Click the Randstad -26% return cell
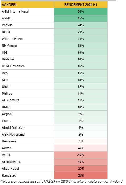Viewport: 126px width, 185px height. 81,176
